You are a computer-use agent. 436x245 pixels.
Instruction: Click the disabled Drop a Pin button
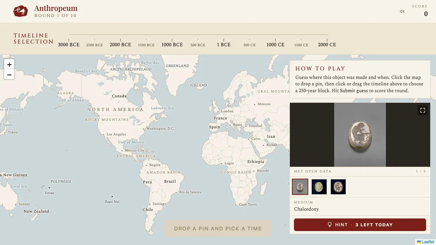pos(218,228)
